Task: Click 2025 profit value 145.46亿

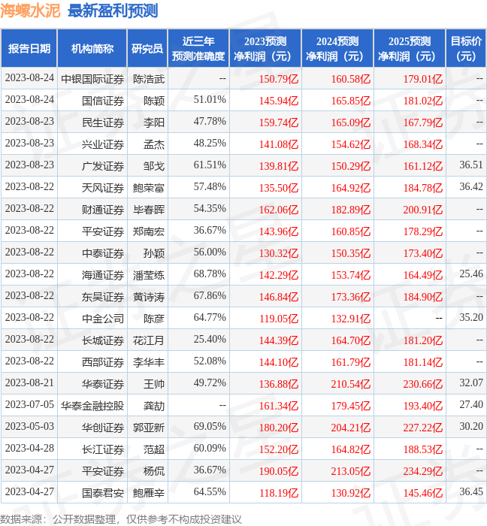Action: 423,493
